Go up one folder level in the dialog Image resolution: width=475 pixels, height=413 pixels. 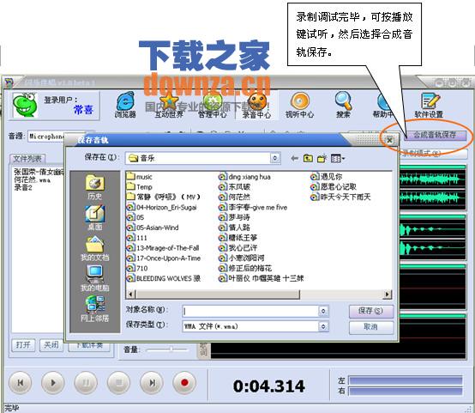tap(308, 158)
